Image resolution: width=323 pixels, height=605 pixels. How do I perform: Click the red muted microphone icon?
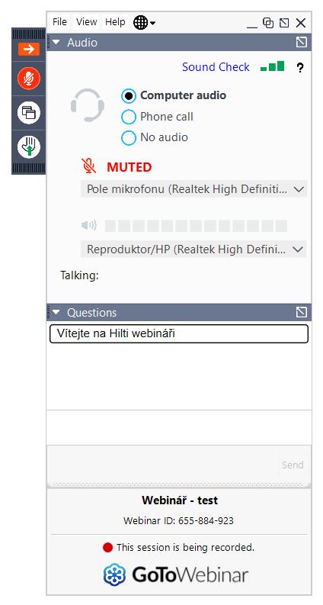(89, 166)
